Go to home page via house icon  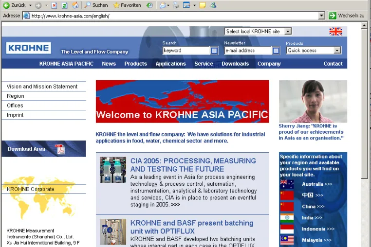tap(75, 5)
